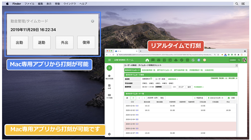The width and height of the screenshot is (251, 140).
Task: Collapse the my timecard list section
Action: [x=236, y=94]
